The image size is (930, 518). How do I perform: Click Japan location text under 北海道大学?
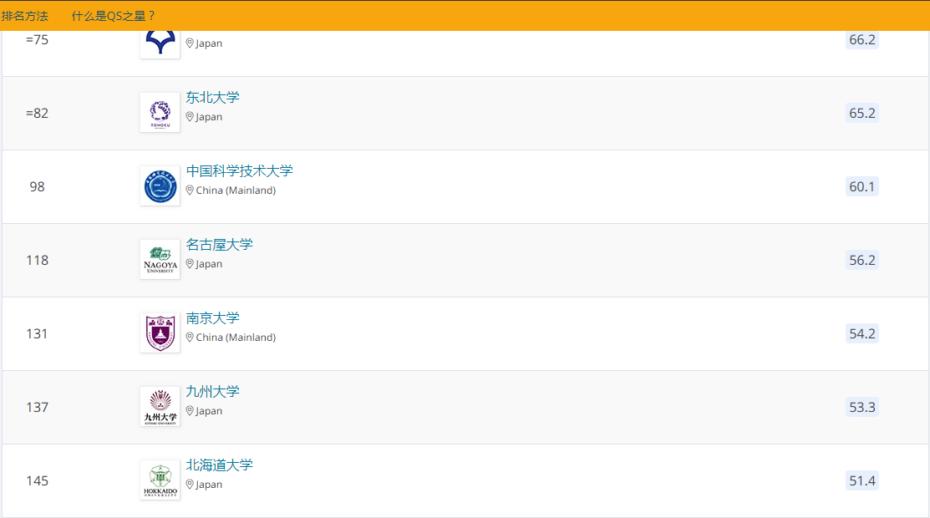[x=209, y=485]
